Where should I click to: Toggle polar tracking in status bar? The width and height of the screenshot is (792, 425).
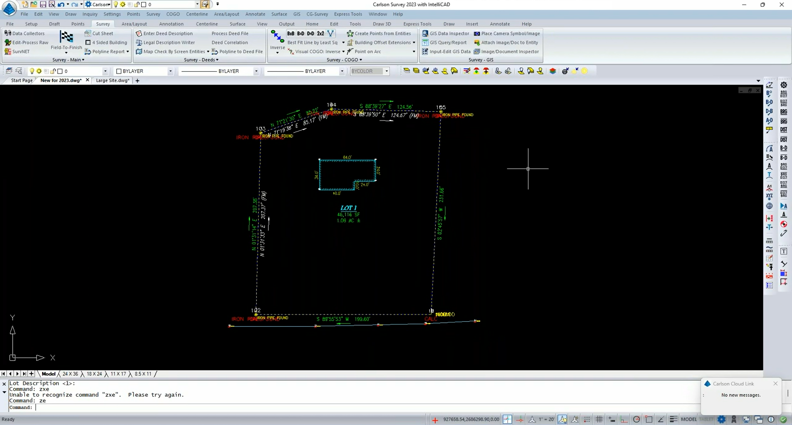click(636, 419)
